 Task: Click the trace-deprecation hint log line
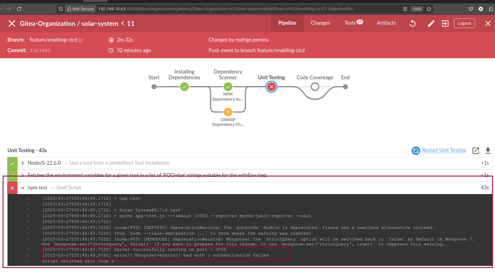176,233
